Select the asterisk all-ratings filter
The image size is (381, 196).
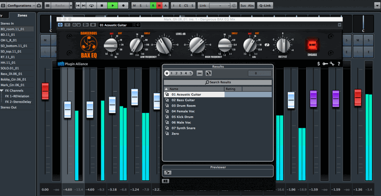click(166, 73)
